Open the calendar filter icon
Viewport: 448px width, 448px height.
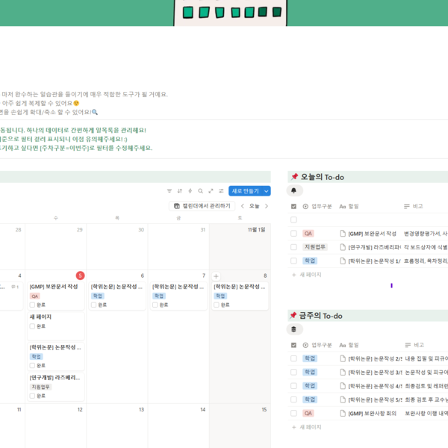(169, 191)
